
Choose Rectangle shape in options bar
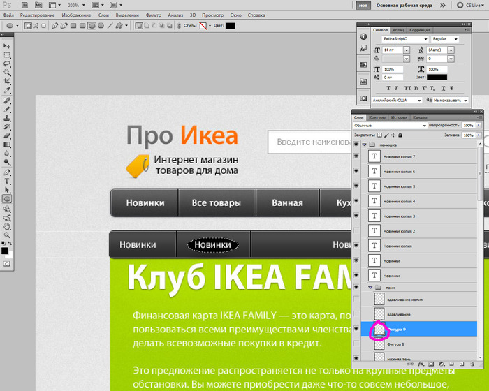(73, 26)
